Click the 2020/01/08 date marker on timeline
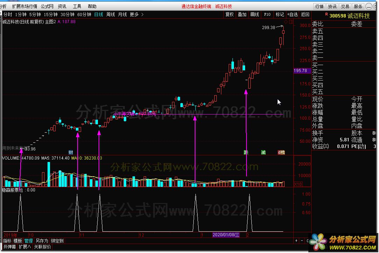Viewport: 379px width, 253px height. (x=227, y=234)
